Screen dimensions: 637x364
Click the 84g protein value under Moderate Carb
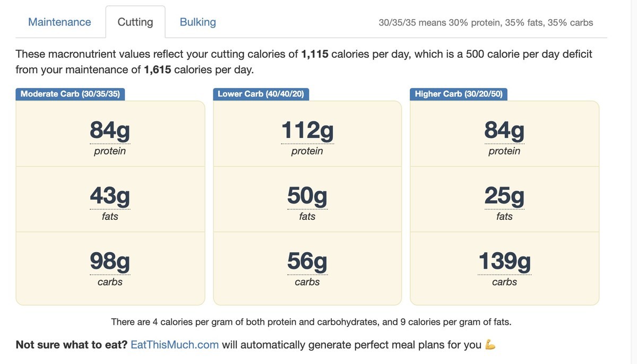[110, 130]
